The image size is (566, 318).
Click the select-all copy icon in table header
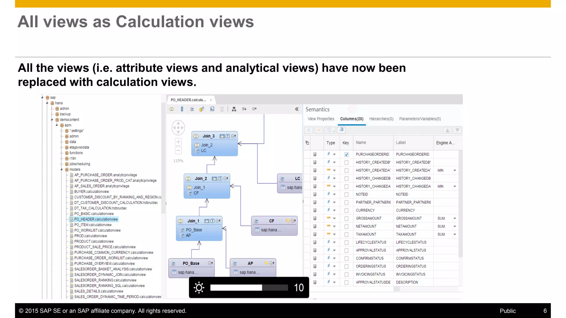point(307,143)
